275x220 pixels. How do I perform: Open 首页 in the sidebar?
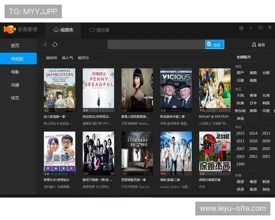coord(15,46)
